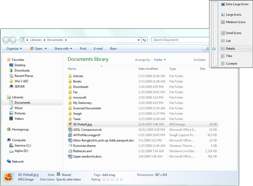The image size is (253, 186).
Task: Choose Details view option
Action: 236,49
